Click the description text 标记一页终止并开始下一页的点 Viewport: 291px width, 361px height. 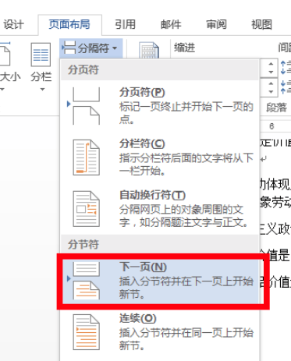(186, 113)
